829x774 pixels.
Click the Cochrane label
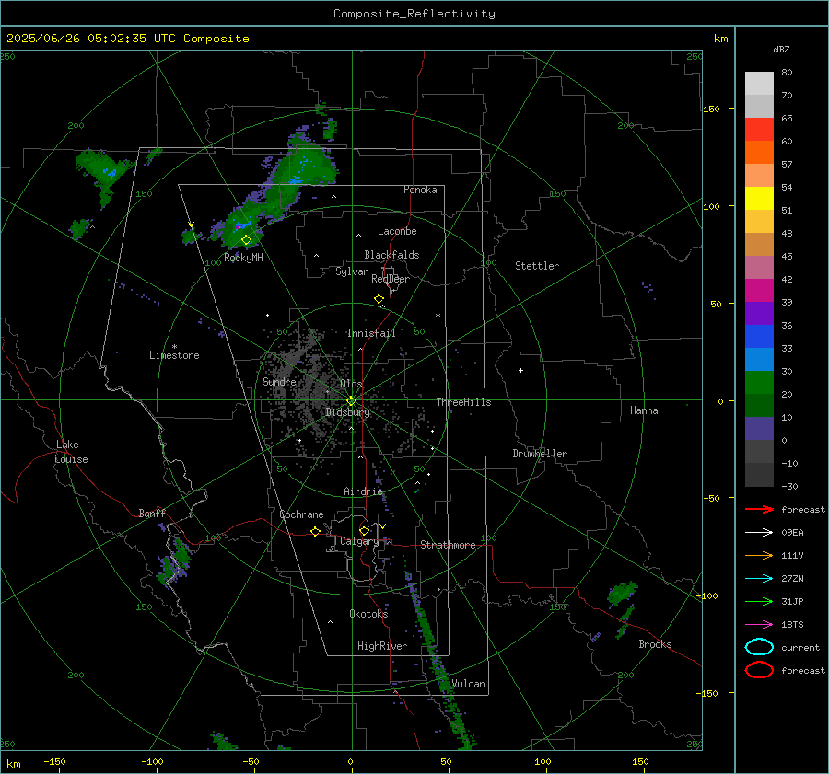[x=301, y=514]
